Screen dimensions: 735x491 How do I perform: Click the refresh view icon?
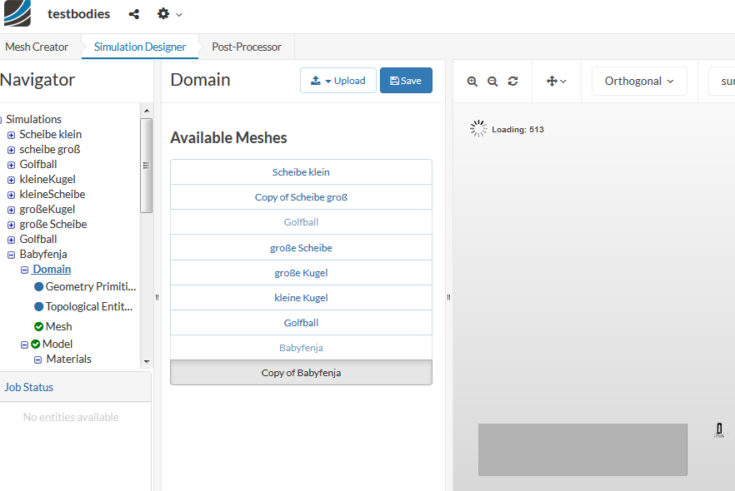pos(512,82)
